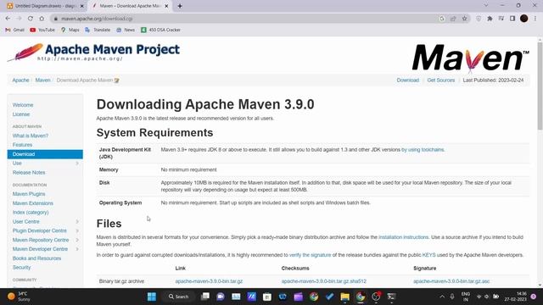Click the browser forward arrow

[19, 19]
